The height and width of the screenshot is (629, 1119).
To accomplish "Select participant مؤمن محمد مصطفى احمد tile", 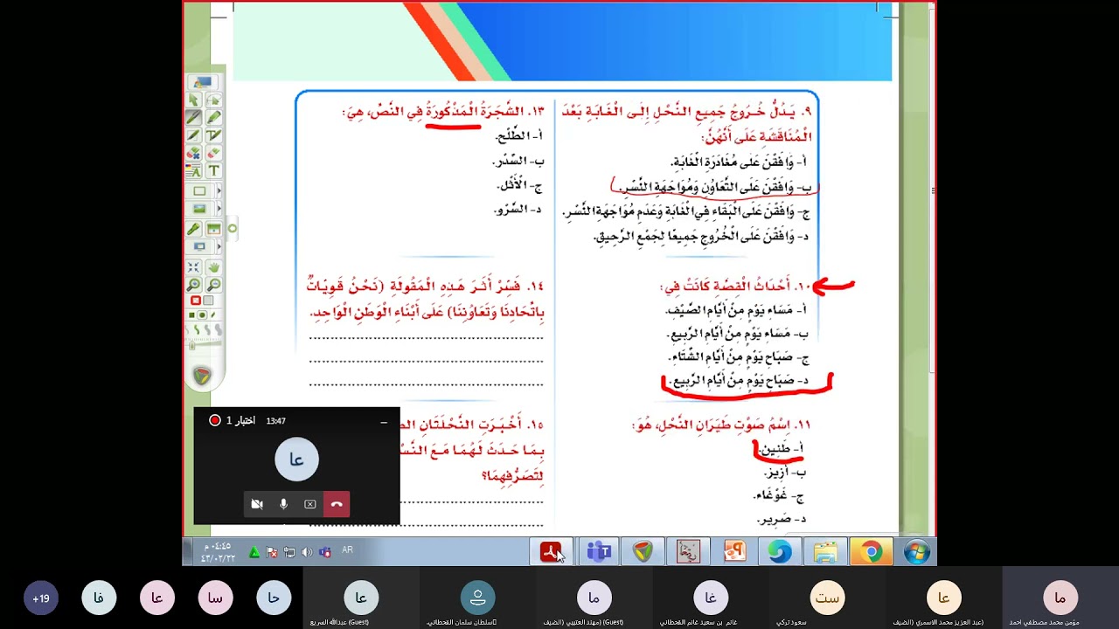I will (1060, 598).
